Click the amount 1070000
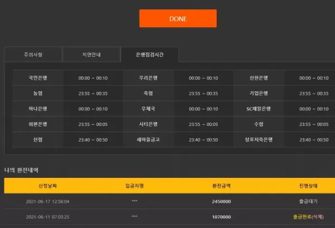Image resolution: width=335 pixels, height=228 pixels. (x=221, y=217)
